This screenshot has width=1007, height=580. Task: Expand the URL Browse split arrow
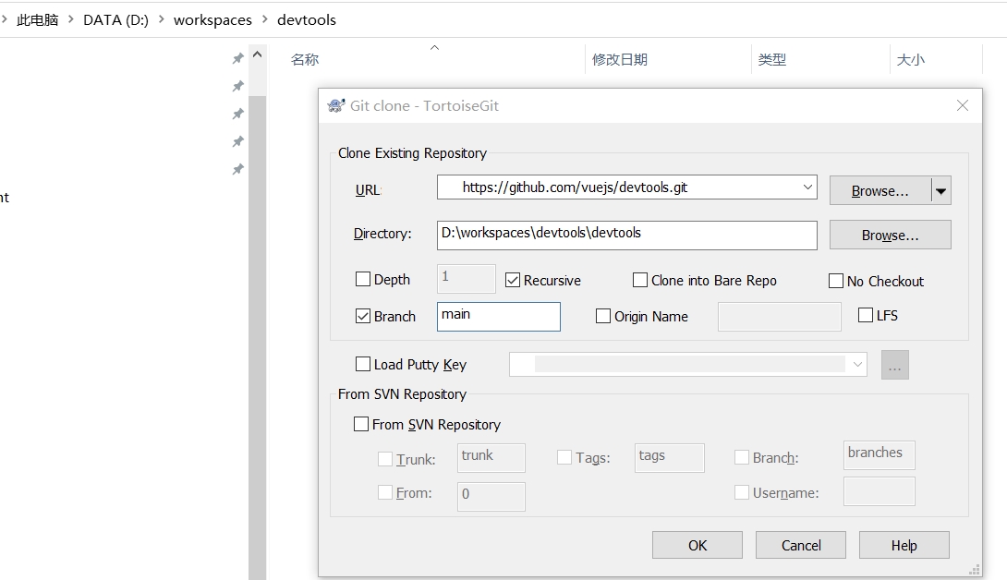pyautogui.click(x=940, y=191)
